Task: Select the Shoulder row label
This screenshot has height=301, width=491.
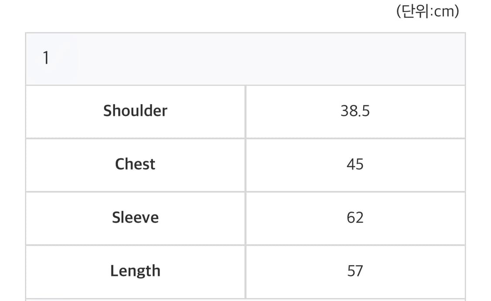Action: coord(135,111)
